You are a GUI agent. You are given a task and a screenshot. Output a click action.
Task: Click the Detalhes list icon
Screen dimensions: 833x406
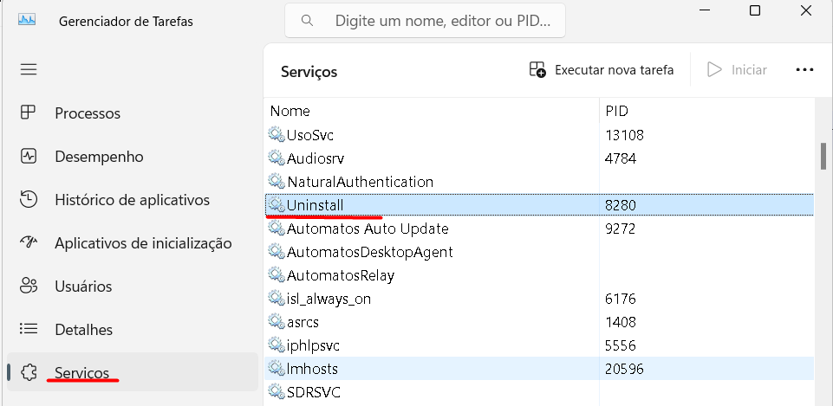29,329
